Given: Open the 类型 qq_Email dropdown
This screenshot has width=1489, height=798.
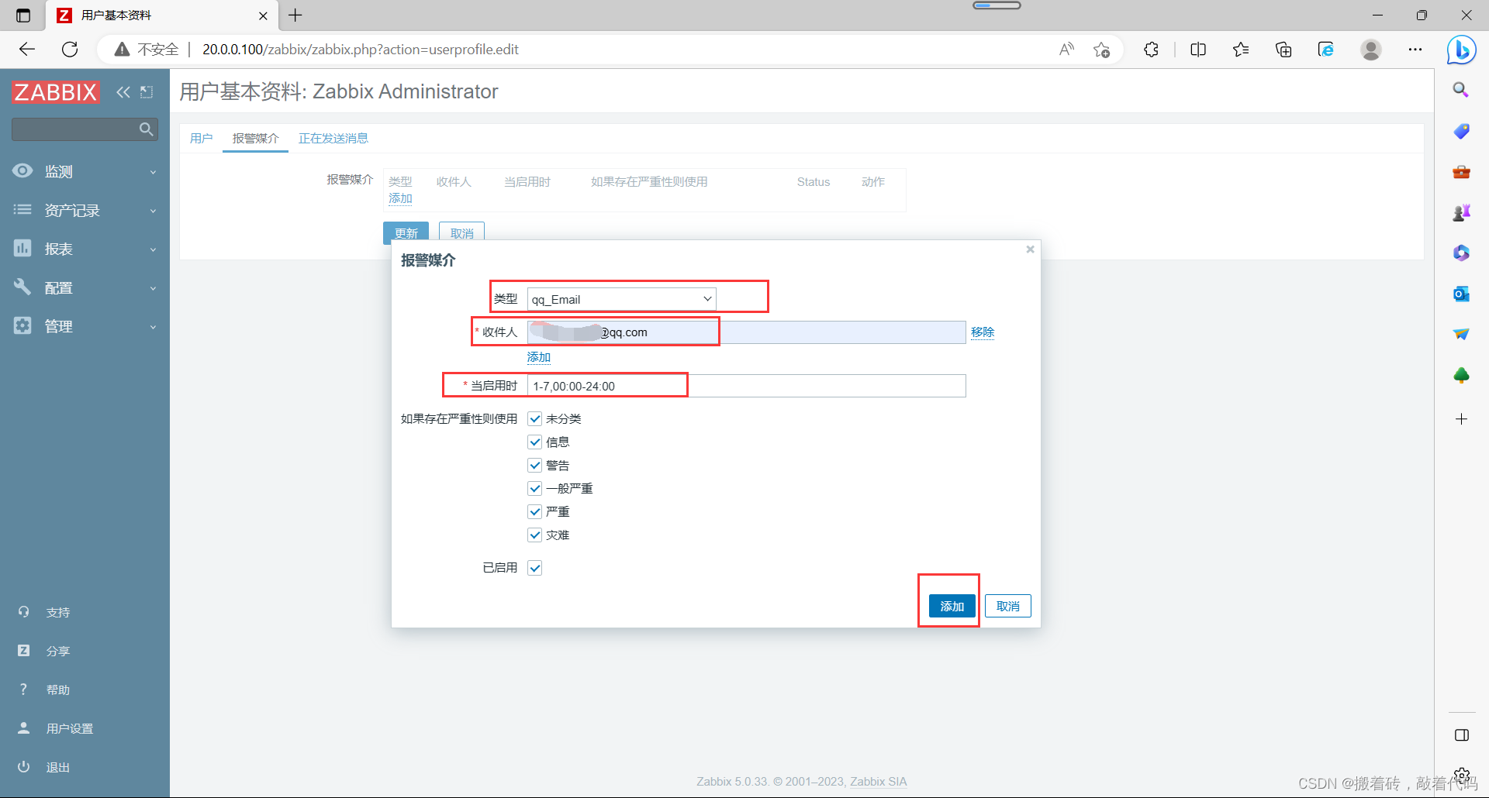Looking at the screenshot, I should click(x=621, y=299).
